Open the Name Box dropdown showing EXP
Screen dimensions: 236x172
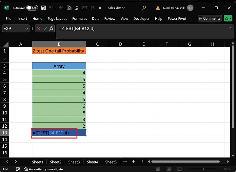pyautogui.click(x=27, y=29)
